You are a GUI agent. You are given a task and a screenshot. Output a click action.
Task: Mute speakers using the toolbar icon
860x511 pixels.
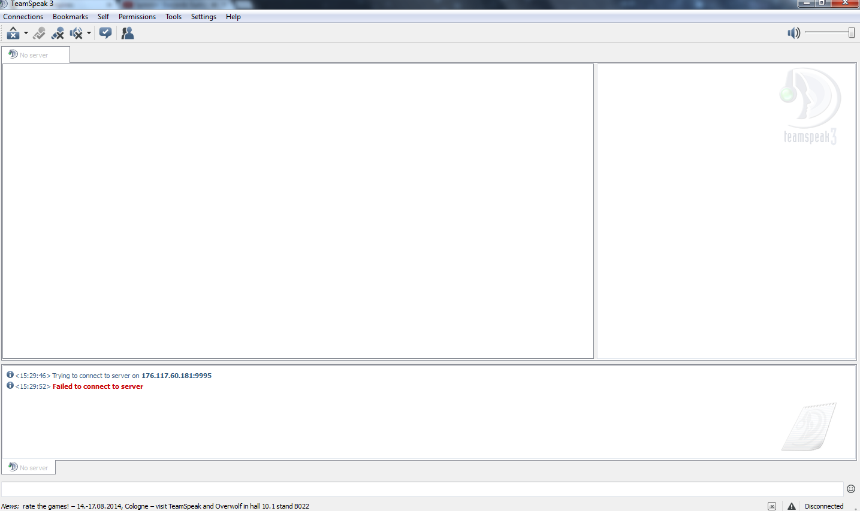click(76, 34)
